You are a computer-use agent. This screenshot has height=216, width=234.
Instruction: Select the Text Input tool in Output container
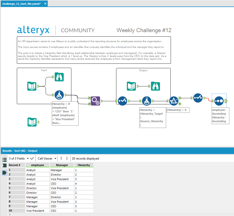click(131, 86)
